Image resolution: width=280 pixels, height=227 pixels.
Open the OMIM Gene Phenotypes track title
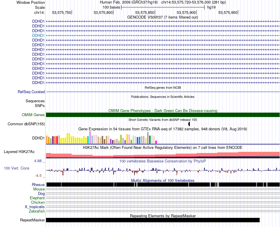coord(163,111)
